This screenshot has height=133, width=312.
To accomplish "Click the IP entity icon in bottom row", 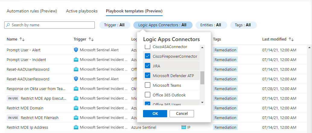I will (183, 127).
